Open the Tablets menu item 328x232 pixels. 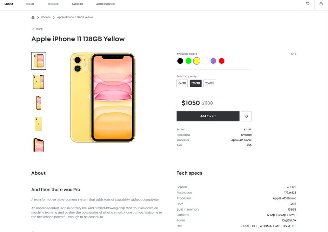coord(77,4)
